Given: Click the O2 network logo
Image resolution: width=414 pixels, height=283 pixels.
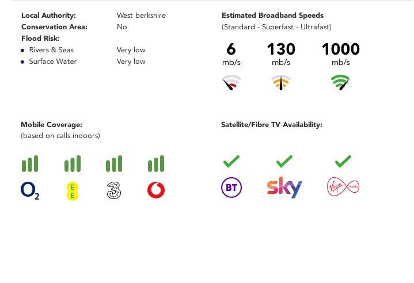Looking at the screenshot, I should click(30, 190).
